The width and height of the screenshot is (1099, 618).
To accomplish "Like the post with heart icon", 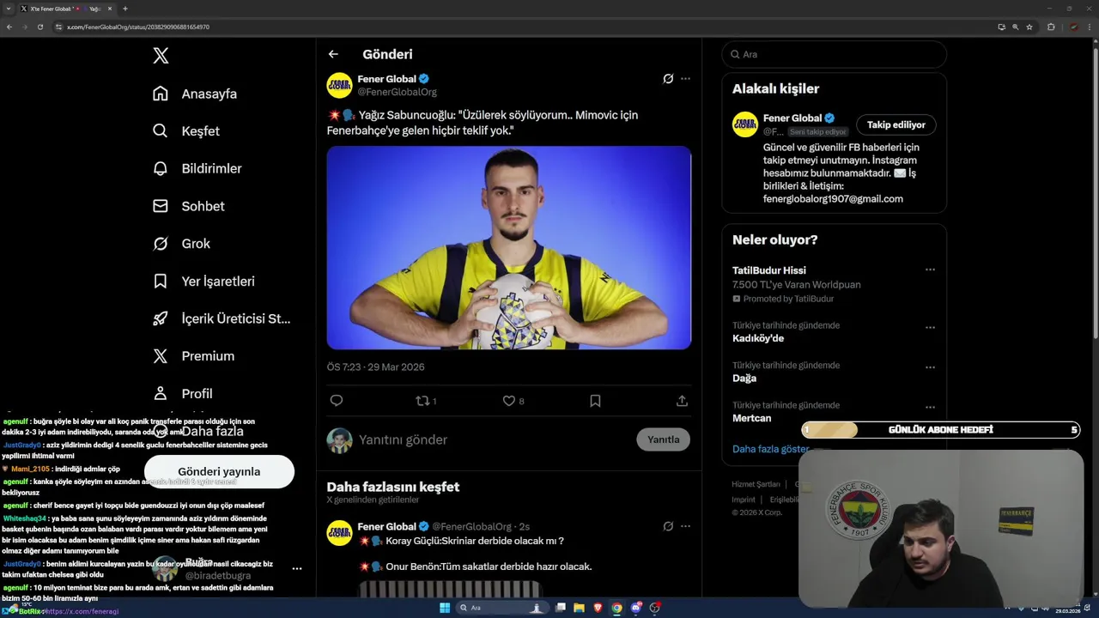I will (509, 401).
